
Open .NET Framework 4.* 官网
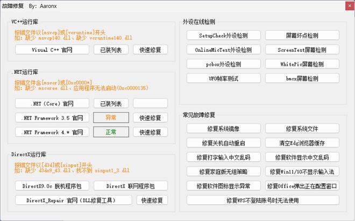pos(52,132)
